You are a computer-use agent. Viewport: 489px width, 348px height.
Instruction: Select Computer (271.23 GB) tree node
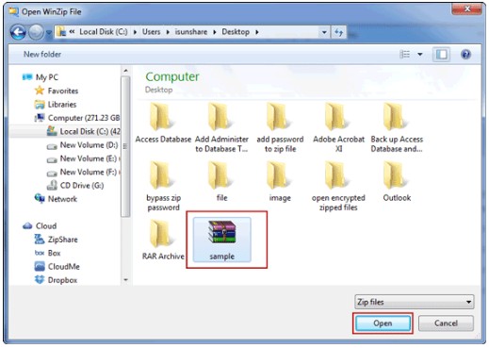(77, 118)
